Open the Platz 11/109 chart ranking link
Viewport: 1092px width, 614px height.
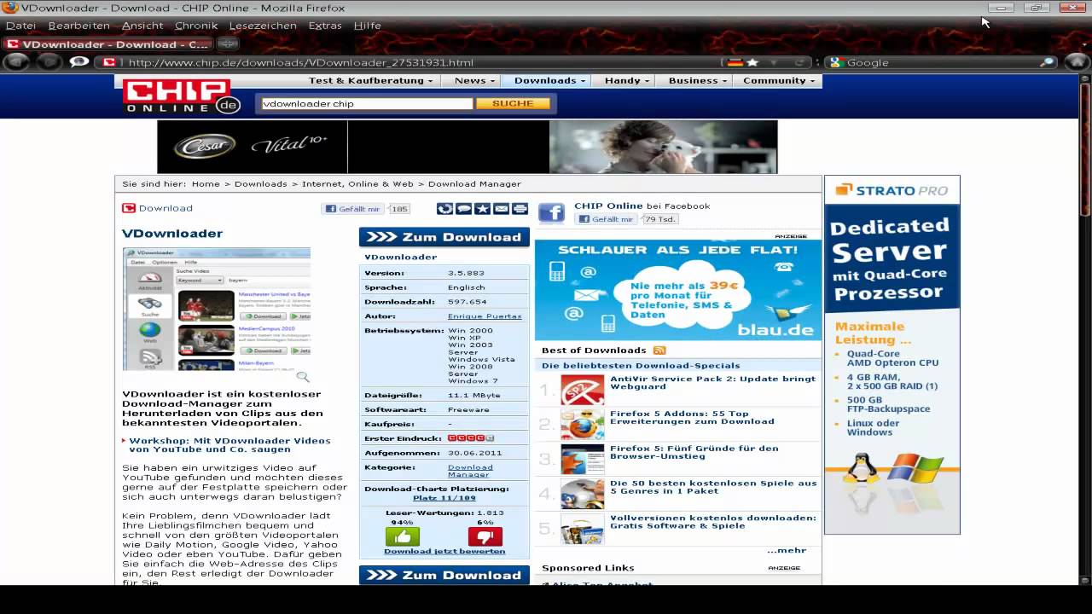(x=444, y=498)
